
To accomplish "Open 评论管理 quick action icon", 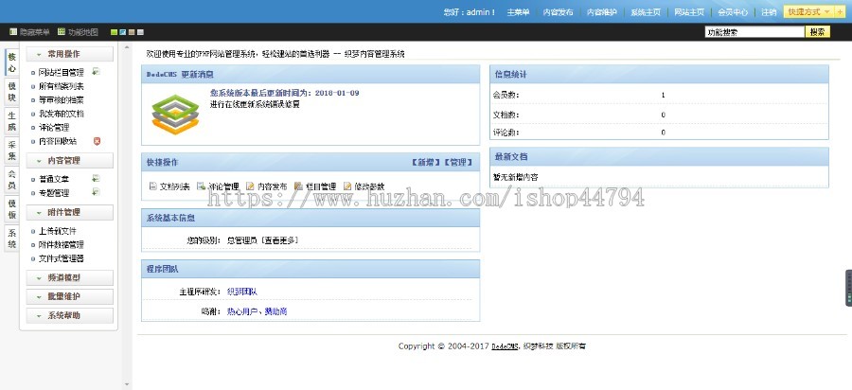I will pos(201,186).
